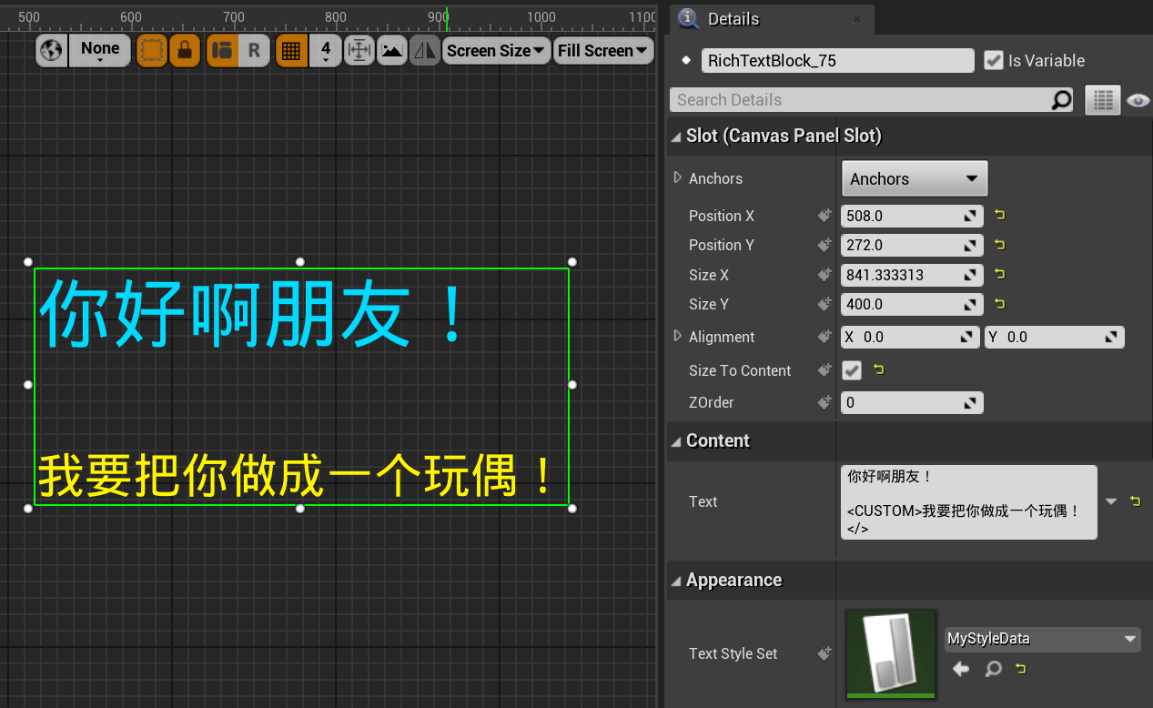Click the right-middle resize handle of the widget

(x=572, y=385)
